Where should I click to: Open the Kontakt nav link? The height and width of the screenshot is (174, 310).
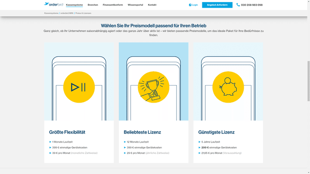152,5
